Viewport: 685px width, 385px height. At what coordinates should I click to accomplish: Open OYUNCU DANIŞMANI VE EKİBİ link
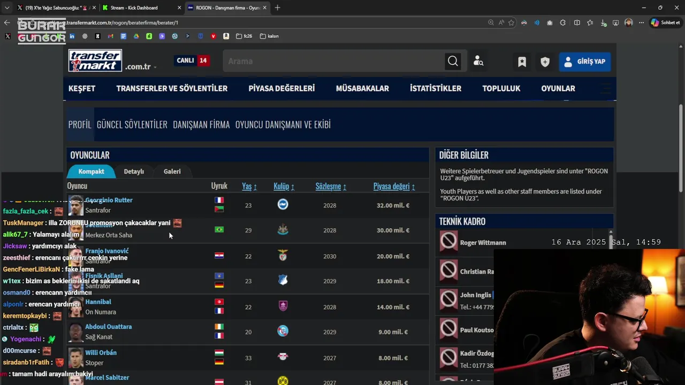(x=283, y=124)
